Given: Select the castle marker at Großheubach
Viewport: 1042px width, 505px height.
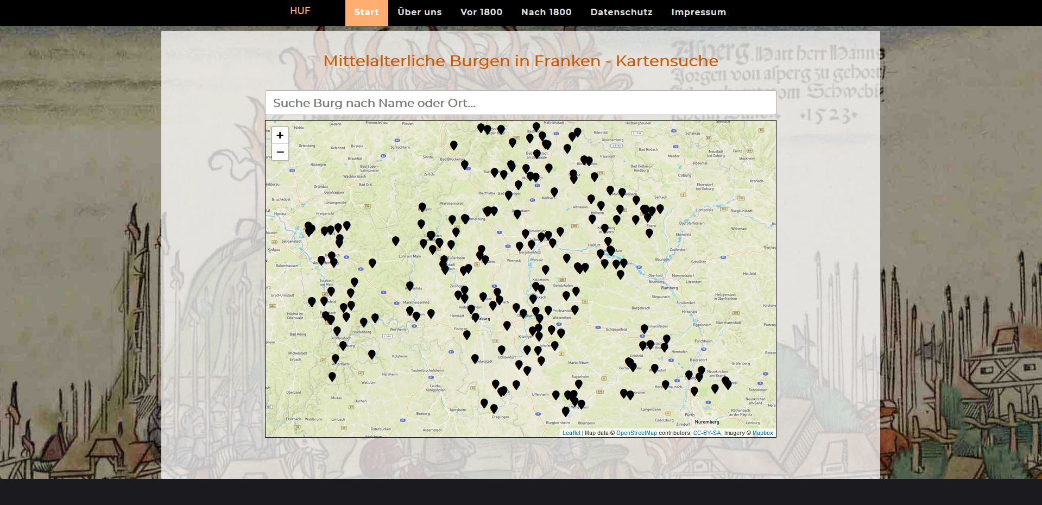Looking at the screenshot, I should click(337, 331).
